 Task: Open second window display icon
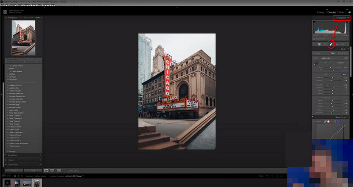9,176
